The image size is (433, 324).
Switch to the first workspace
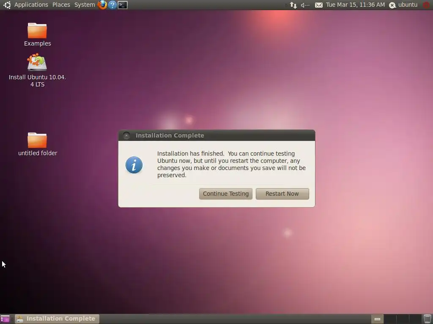click(377, 319)
